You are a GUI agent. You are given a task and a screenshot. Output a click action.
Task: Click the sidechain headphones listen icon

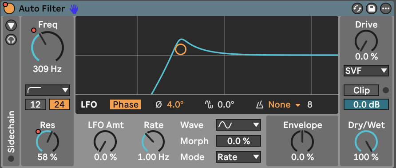pos(11,40)
